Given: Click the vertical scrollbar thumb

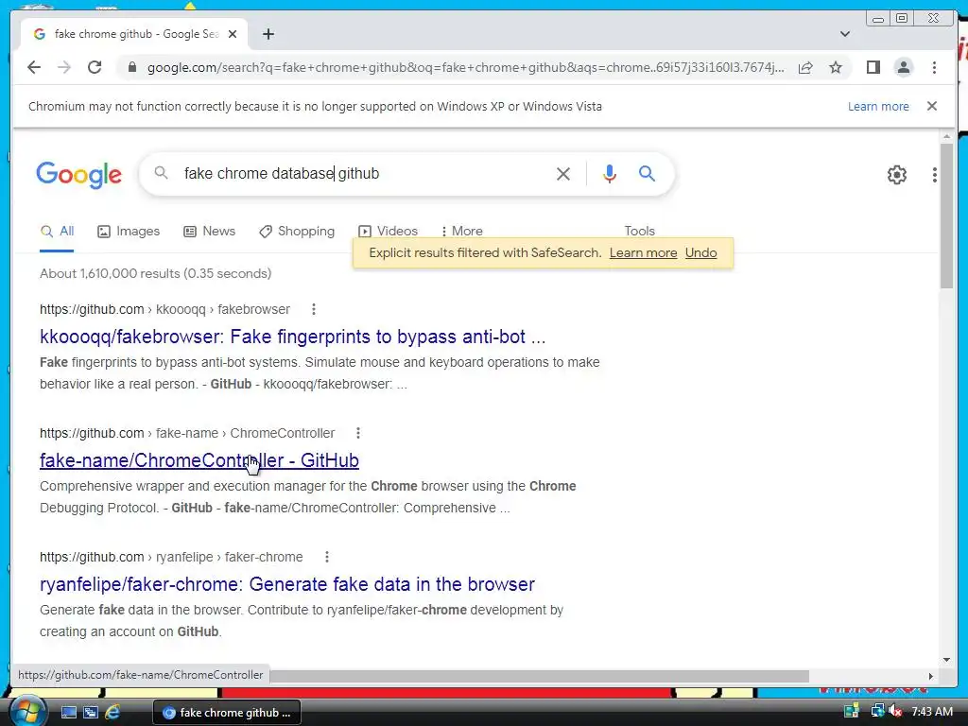Looking at the screenshot, I should 946,215.
